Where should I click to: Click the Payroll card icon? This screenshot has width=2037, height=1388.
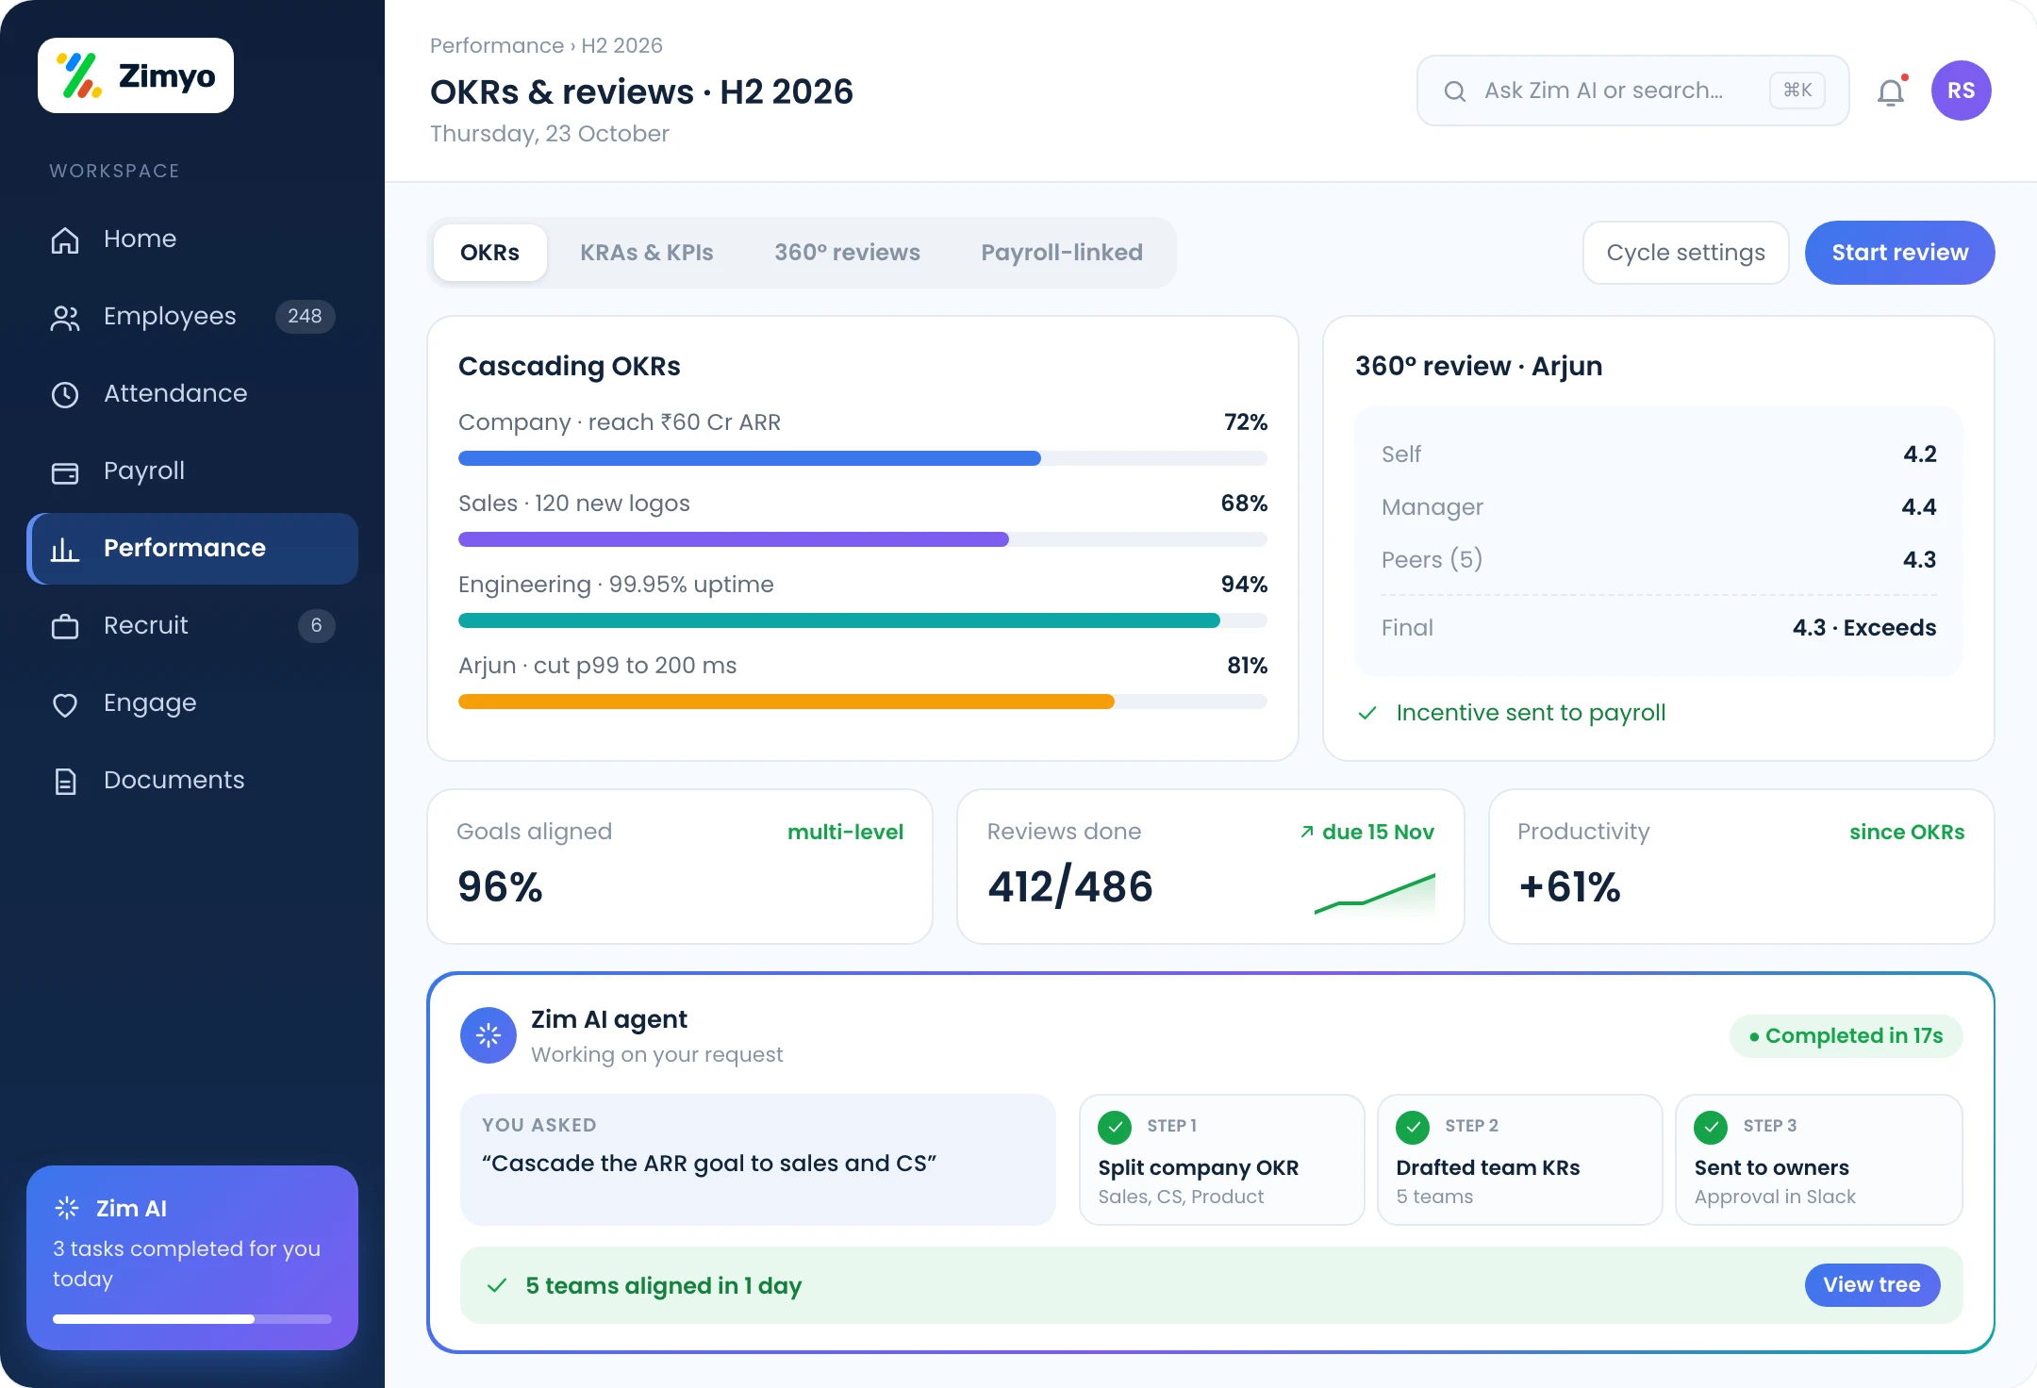65,472
